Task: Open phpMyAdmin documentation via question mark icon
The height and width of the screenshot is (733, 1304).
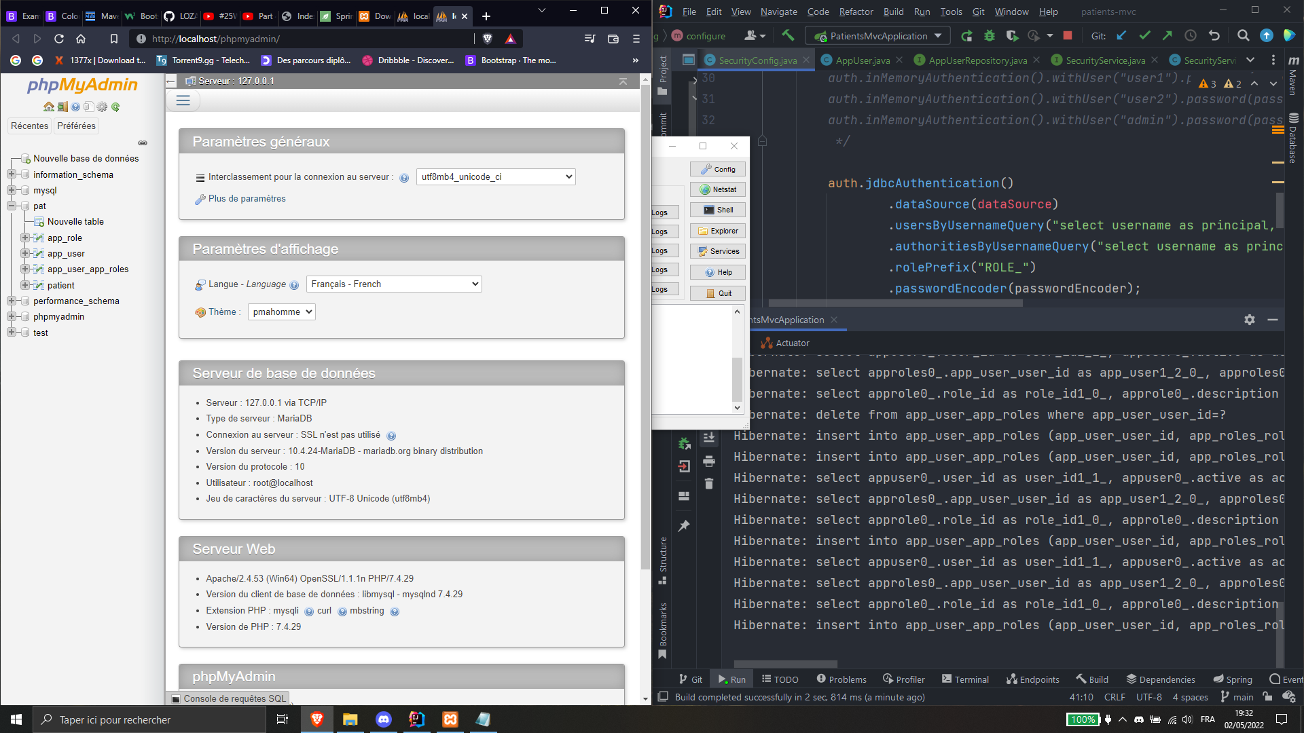Action: (x=75, y=107)
